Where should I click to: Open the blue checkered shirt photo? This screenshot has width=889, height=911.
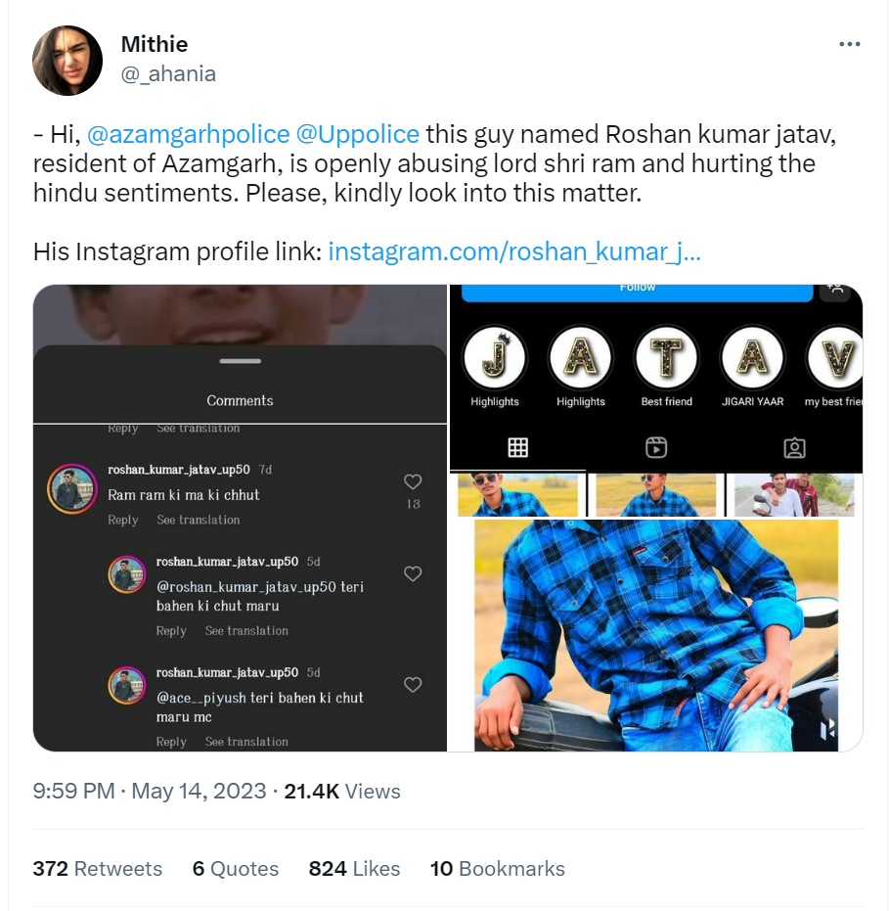point(655,636)
